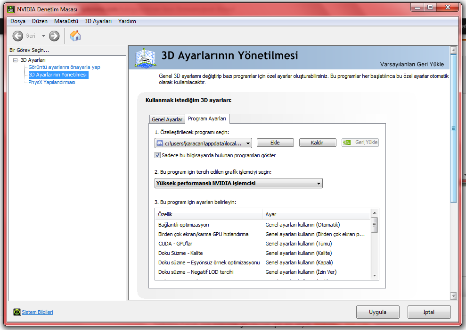466x330 pixels.
Task: Click the NVIDIA logo on Geri Yükle button
Action: 347,143
